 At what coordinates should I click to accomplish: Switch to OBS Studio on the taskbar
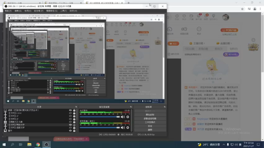click(46, 144)
